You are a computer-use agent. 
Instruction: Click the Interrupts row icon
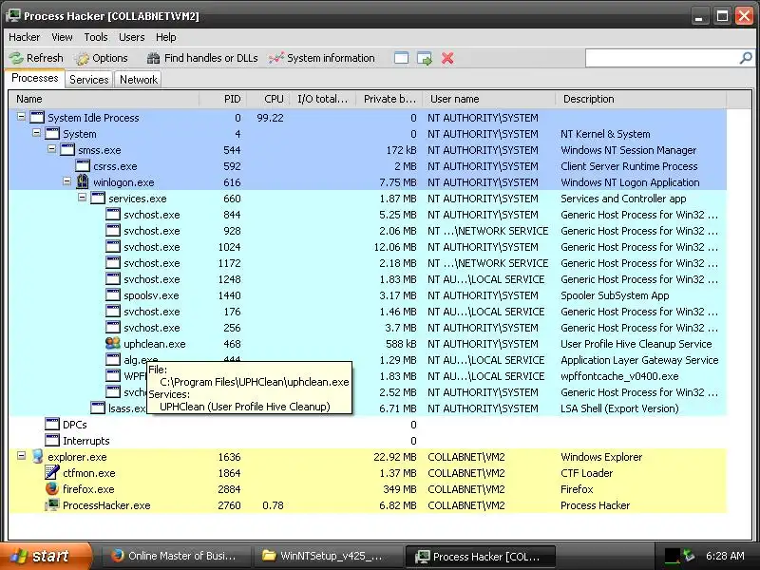coord(52,440)
